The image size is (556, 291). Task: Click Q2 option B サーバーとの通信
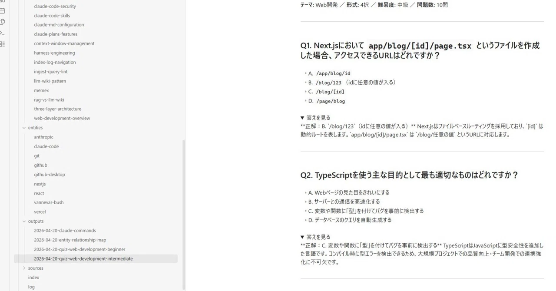pos(344,202)
